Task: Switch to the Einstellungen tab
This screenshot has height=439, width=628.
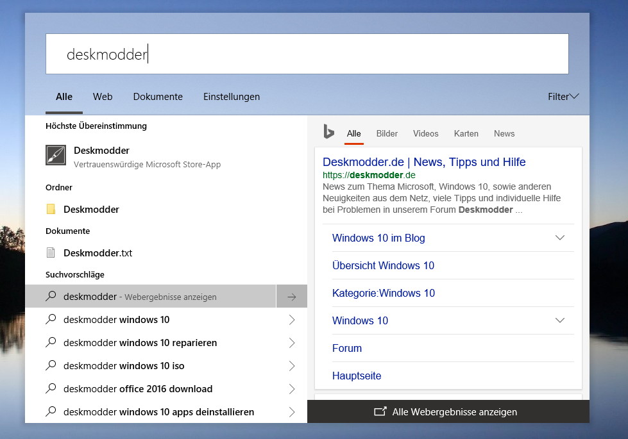Action: 232,96
